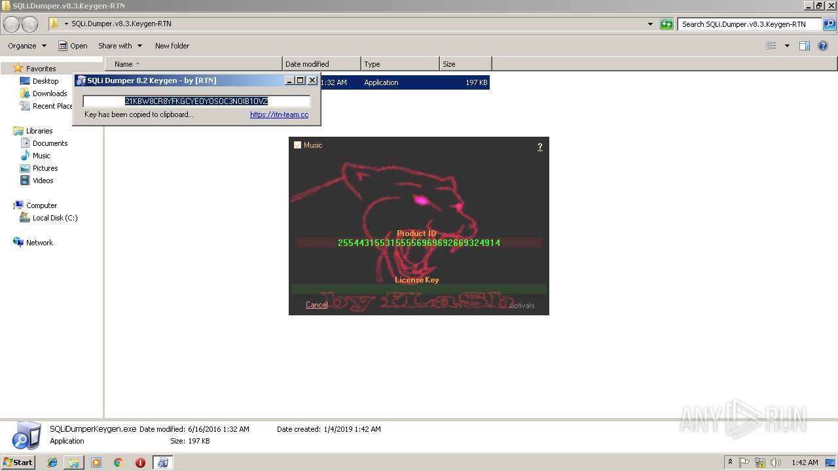Open Pictures library
This screenshot has height=471, width=838.
point(45,168)
